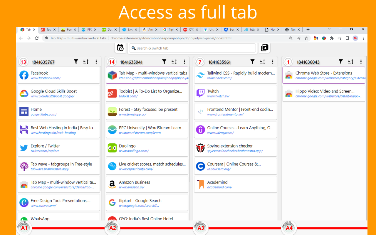Open the browser zoom magnifier icon

pos(291,38)
